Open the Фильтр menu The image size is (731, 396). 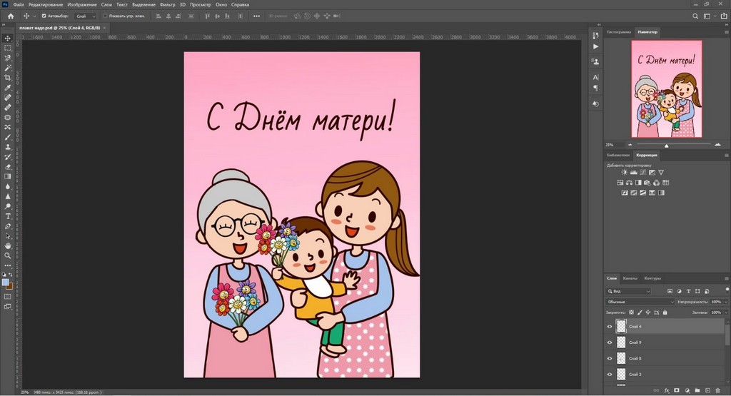tap(168, 4)
